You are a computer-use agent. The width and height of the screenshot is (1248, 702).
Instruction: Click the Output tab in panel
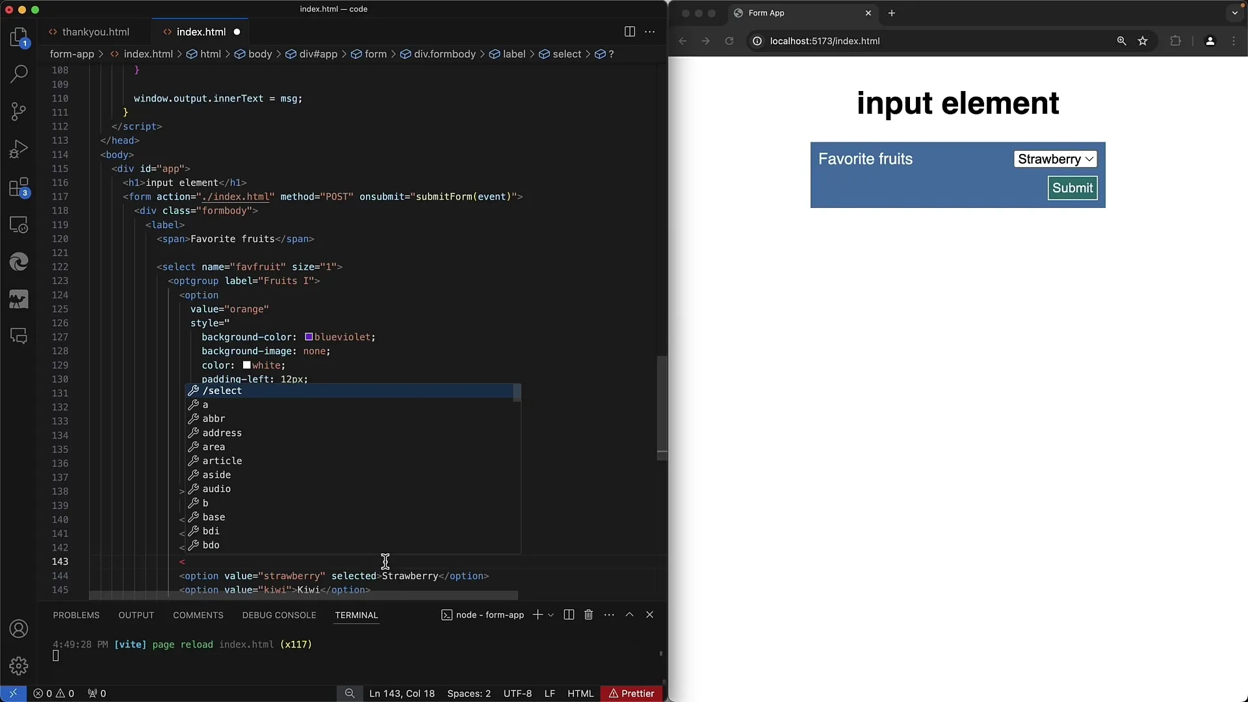tap(136, 614)
